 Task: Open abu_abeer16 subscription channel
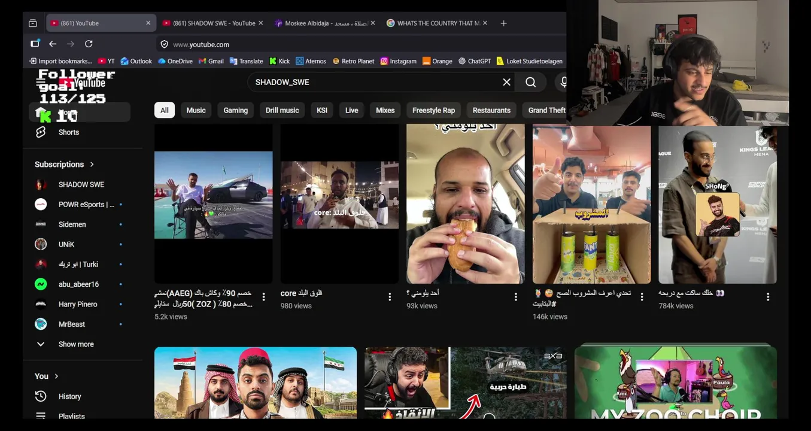[80, 284]
